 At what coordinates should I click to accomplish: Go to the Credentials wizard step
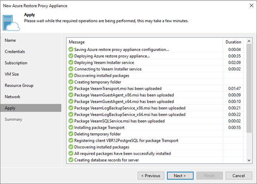click(x=15, y=52)
